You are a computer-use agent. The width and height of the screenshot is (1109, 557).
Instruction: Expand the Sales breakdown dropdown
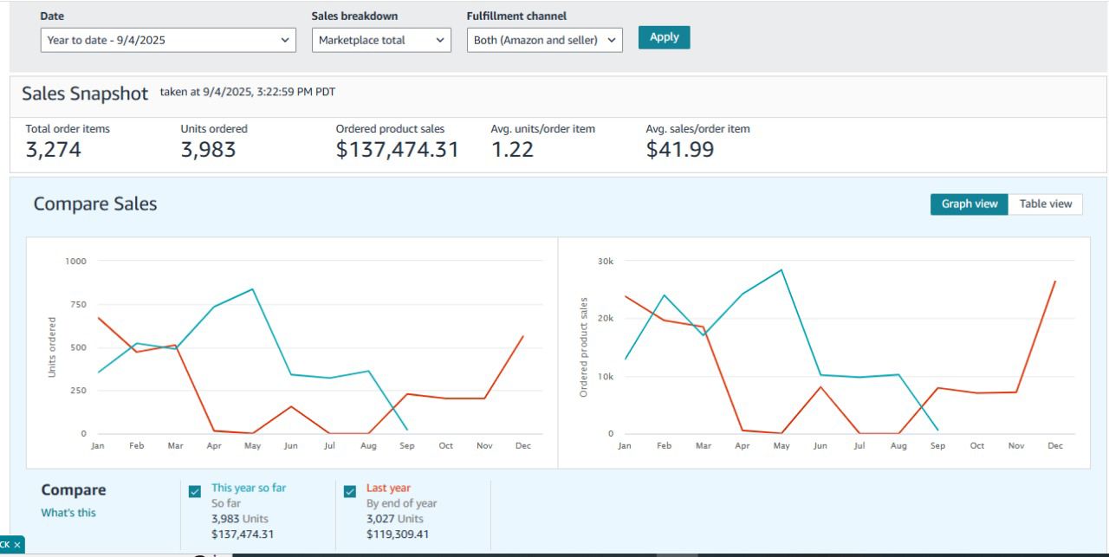pyautogui.click(x=381, y=40)
